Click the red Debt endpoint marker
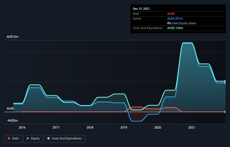 click(225, 112)
